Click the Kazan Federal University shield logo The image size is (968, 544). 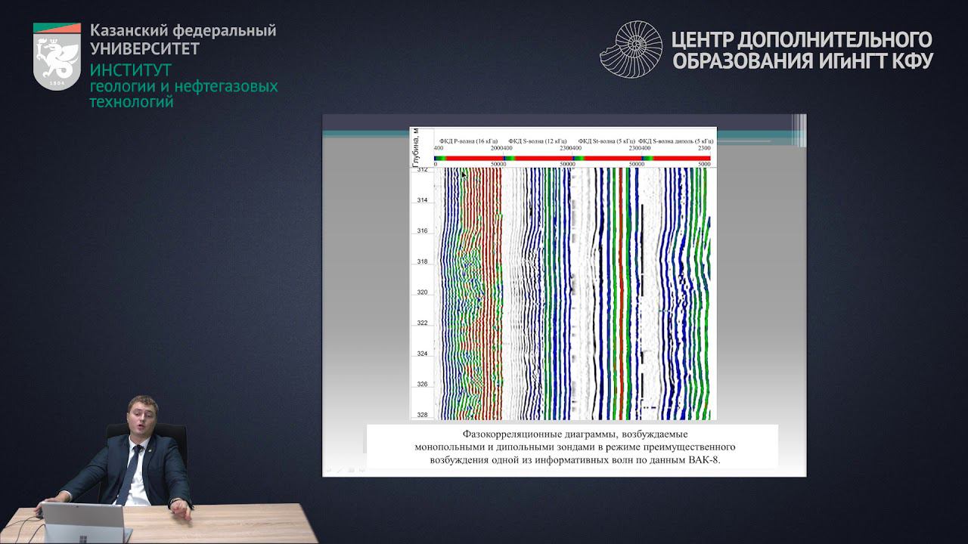[57, 57]
